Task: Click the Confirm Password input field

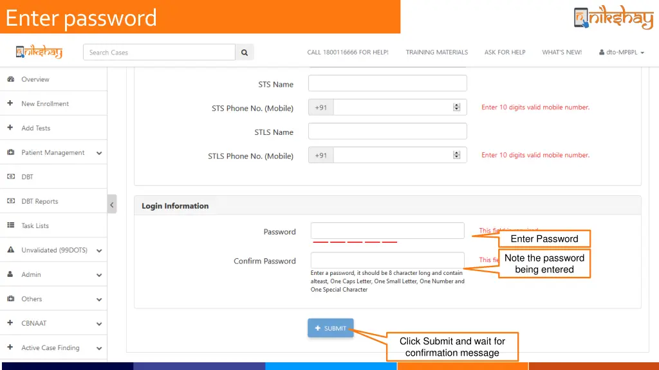Action: 387,260
